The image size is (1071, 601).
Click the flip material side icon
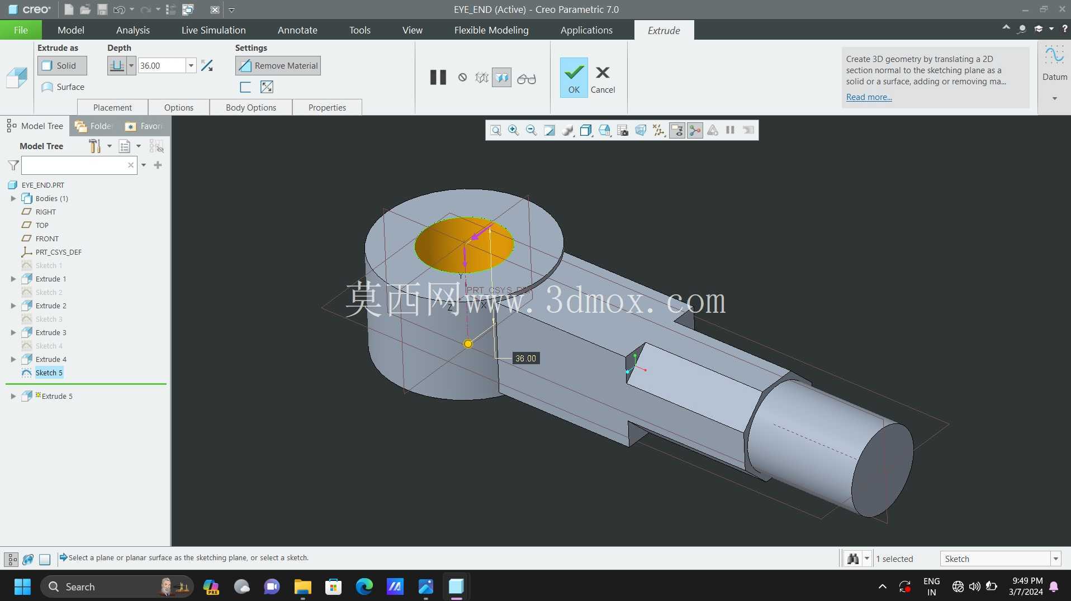[x=267, y=87]
